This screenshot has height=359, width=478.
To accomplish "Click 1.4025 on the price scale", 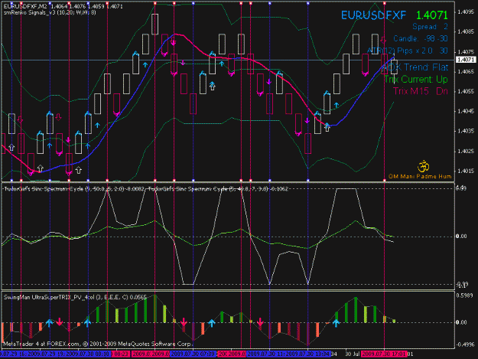I will click(x=465, y=151).
